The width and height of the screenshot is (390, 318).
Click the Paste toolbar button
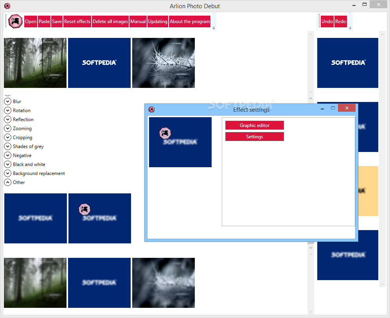44,21
